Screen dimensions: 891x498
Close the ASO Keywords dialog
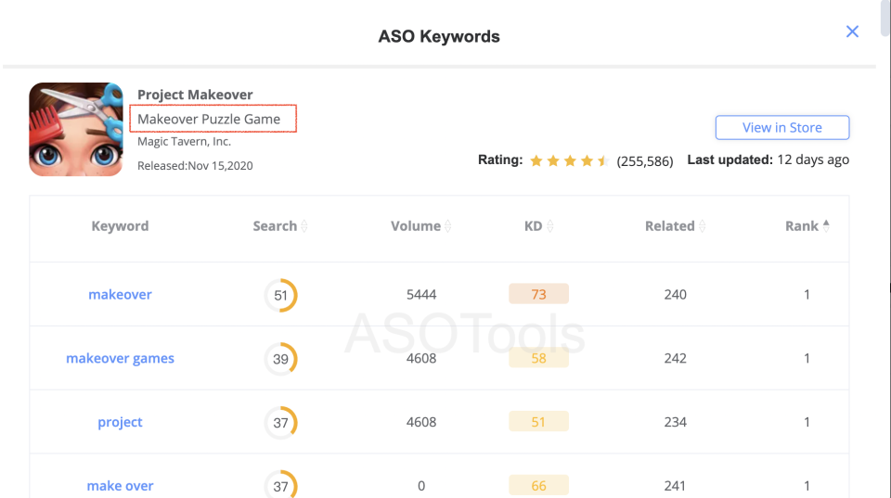pyautogui.click(x=852, y=32)
